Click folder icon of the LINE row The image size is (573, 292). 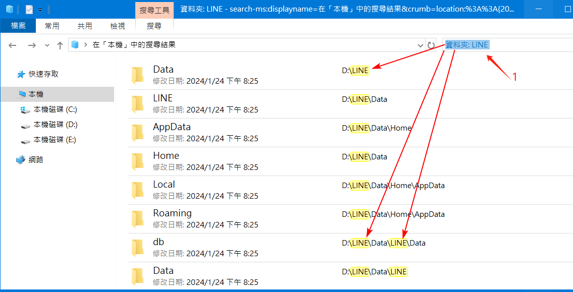137,103
